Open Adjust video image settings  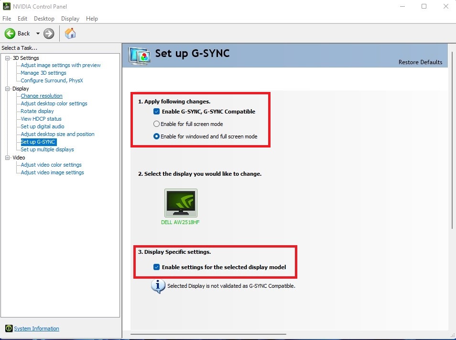(x=53, y=172)
